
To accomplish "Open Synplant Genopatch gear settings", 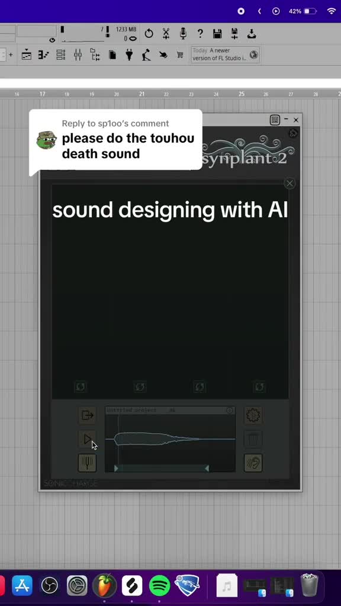I will coord(253,415).
